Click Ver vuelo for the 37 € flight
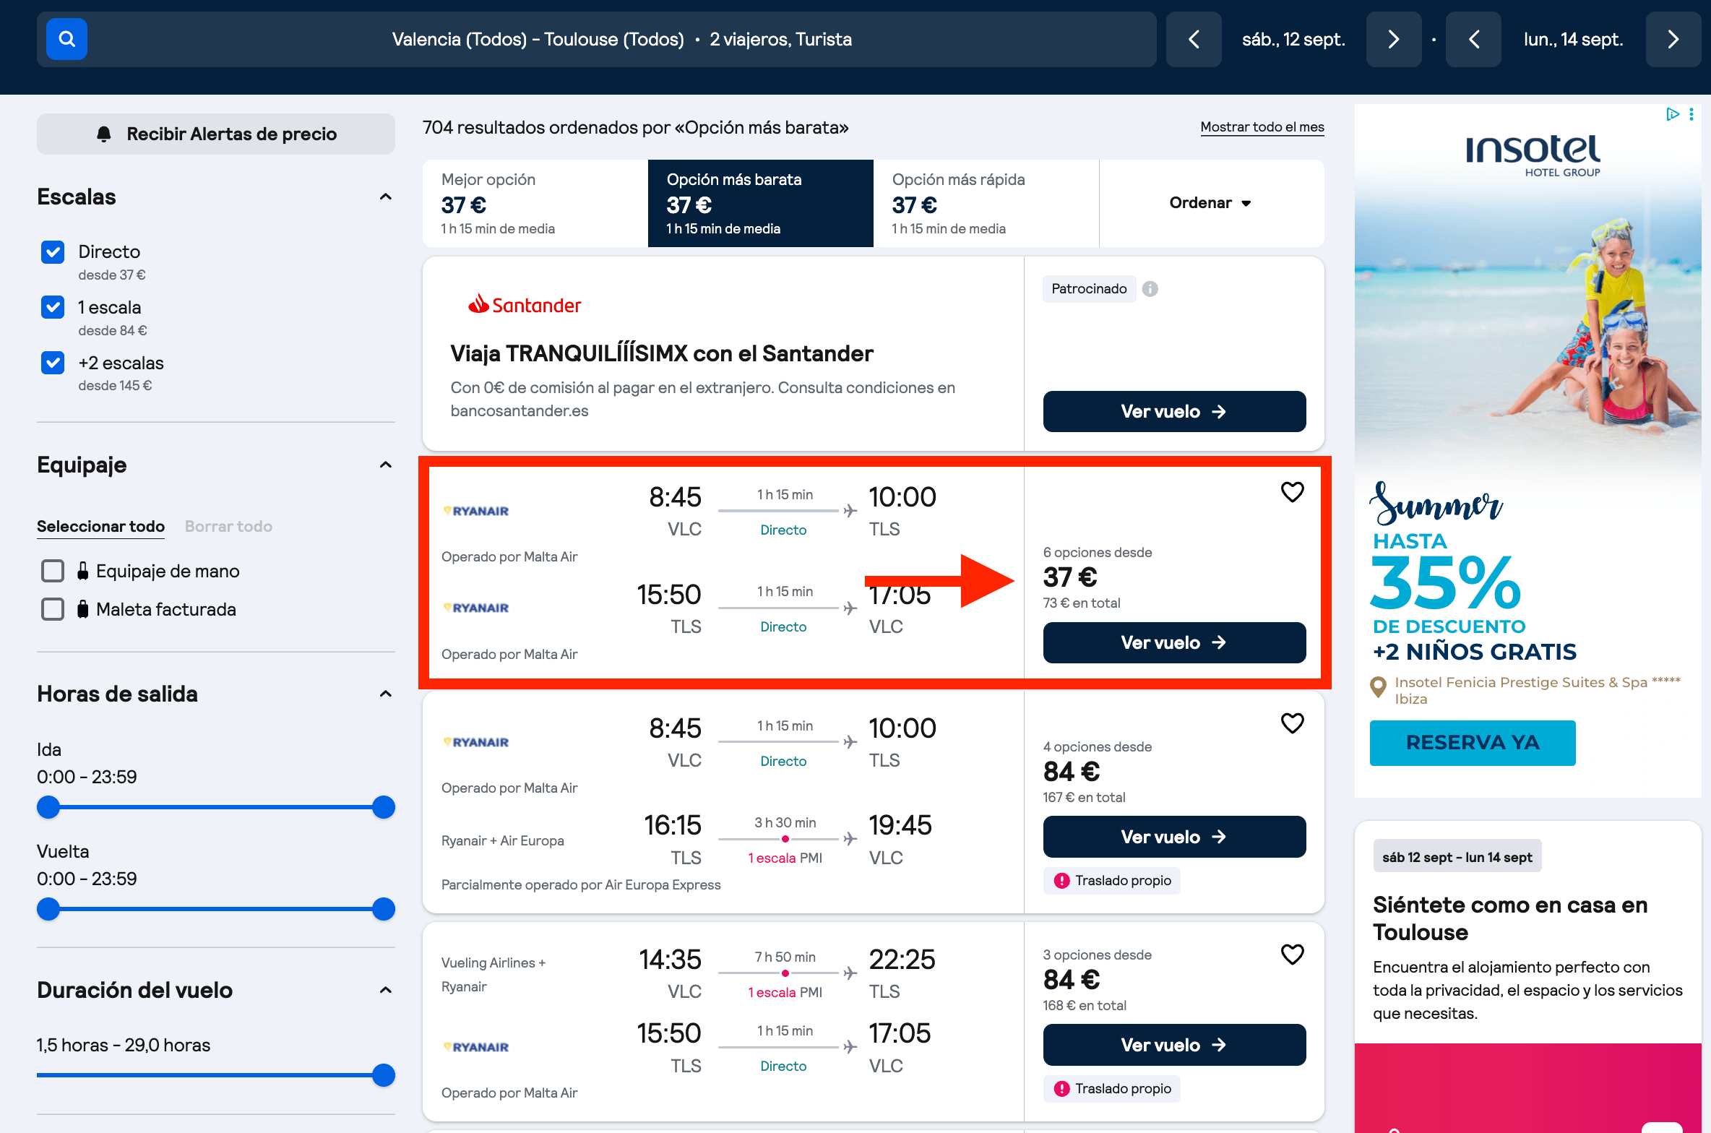The height and width of the screenshot is (1133, 1711). pos(1174,642)
